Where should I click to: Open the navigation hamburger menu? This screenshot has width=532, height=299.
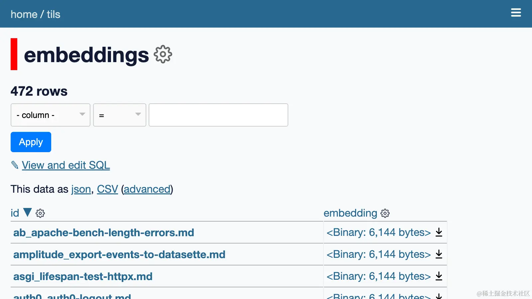tap(516, 13)
